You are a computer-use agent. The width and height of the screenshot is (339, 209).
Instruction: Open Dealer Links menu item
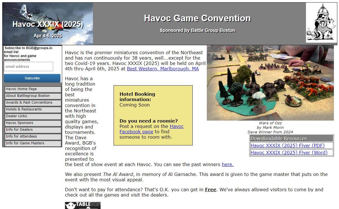tap(33, 116)
